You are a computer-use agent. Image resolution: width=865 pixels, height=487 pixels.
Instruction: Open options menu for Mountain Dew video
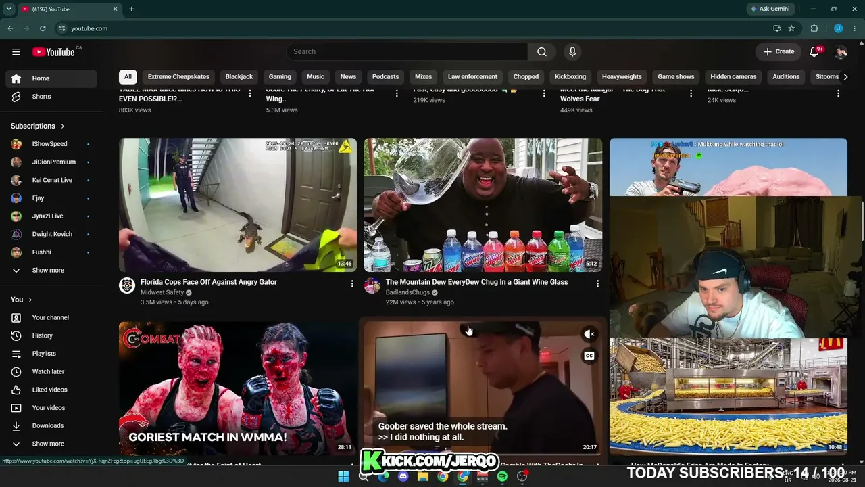[x=597, y=284]
